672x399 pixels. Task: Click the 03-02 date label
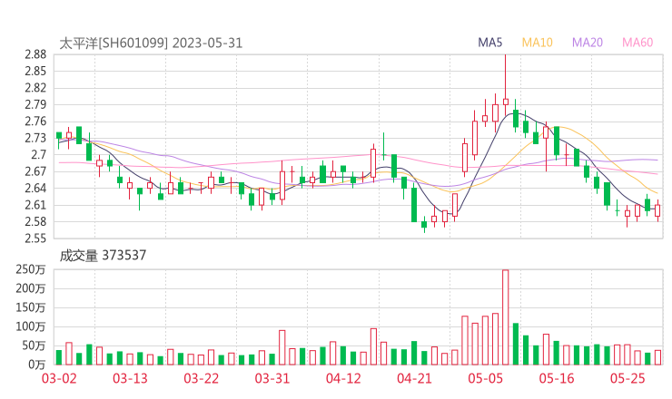pyautogui.click(x=59, y=378)
